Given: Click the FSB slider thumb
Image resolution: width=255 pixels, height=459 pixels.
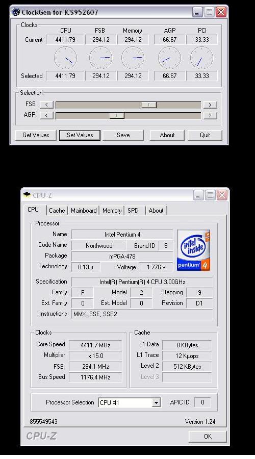Looking at the screenshot, I should point(149,105).
